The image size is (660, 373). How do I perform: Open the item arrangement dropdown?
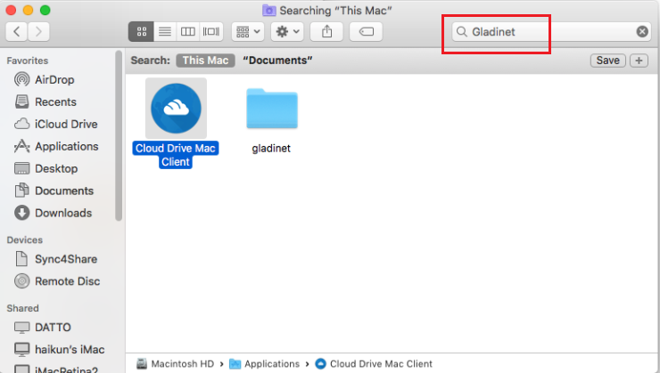[x=248, y=31]
